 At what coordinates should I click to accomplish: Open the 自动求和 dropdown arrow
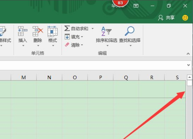[93, 28]
